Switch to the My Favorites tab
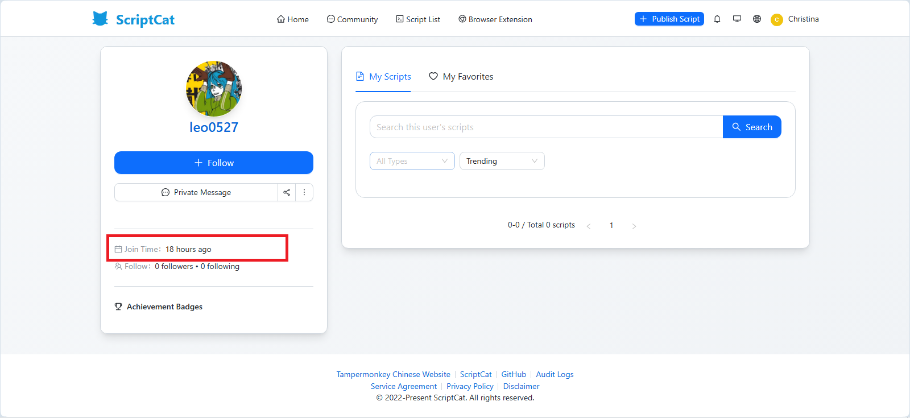The width and height of the screenshot is (910, 418). 461,77
